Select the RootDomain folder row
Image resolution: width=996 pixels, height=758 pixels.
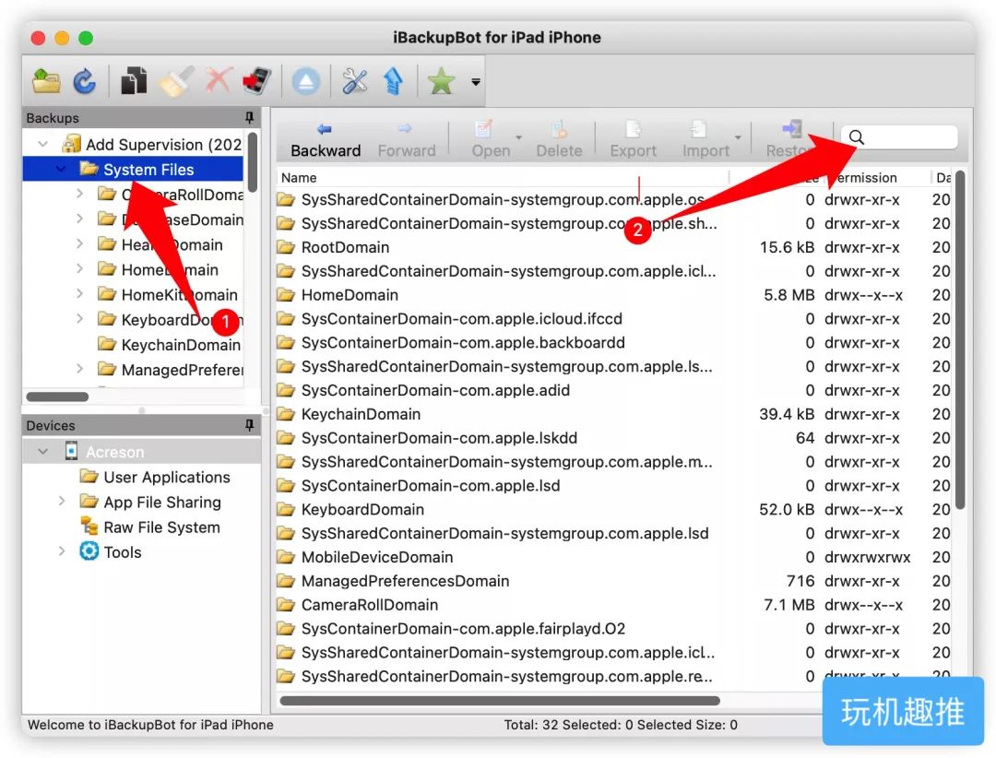(x=613, y=247)
